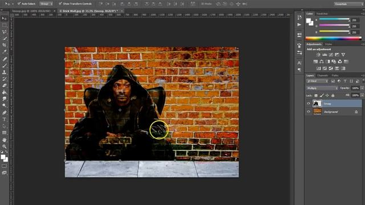Select the Smudge tool in toolbar
Viewport: 365px width, 205px height.
point(5,99)
